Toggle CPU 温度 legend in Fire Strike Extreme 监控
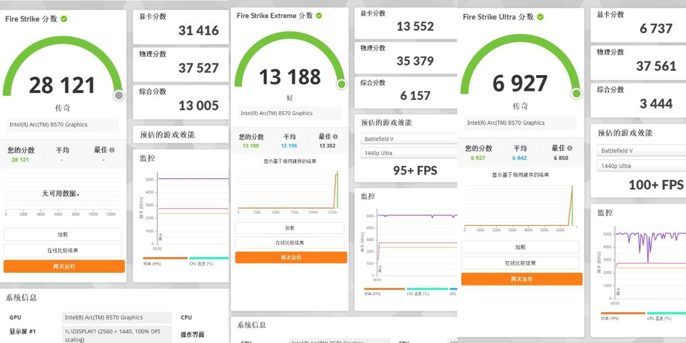This screenshot has width=686, height=343. click(427, 291)
